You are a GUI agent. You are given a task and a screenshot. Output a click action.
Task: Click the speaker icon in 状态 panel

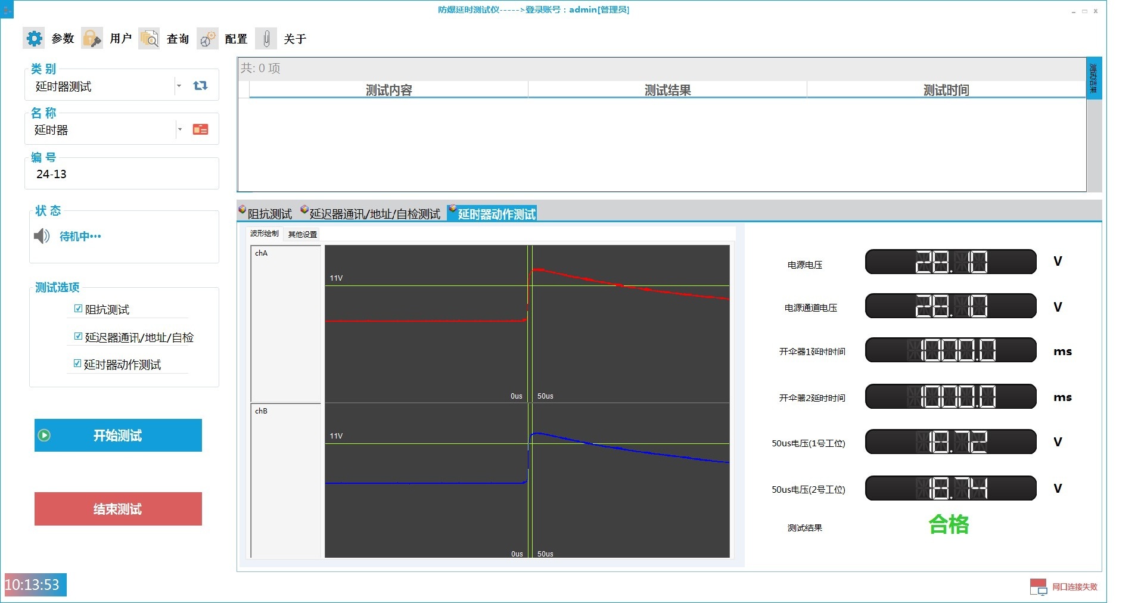(42, 236)
